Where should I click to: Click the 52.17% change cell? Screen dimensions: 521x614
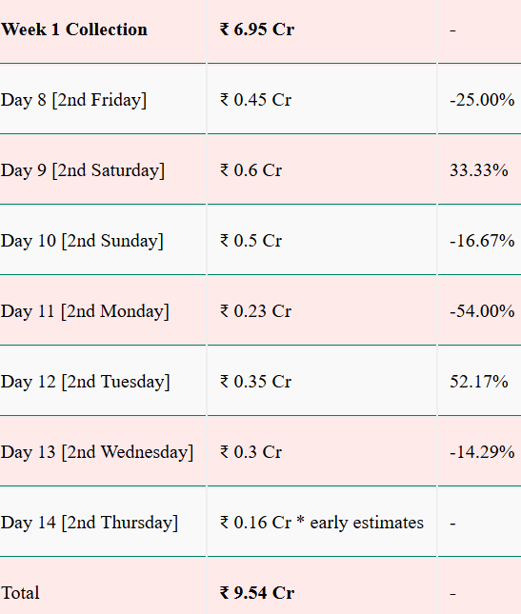point(479,382)
